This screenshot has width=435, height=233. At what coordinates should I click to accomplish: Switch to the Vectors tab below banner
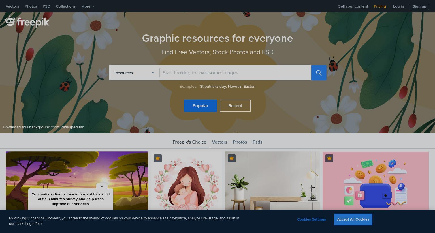tap(219, 142)
